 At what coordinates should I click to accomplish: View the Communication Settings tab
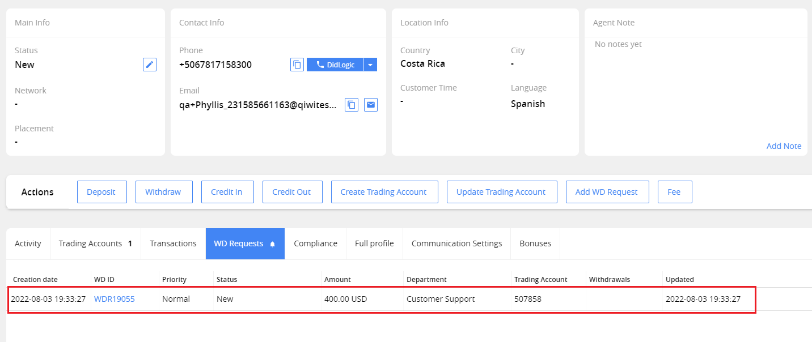pyautogui.click(x=456, y=243)
